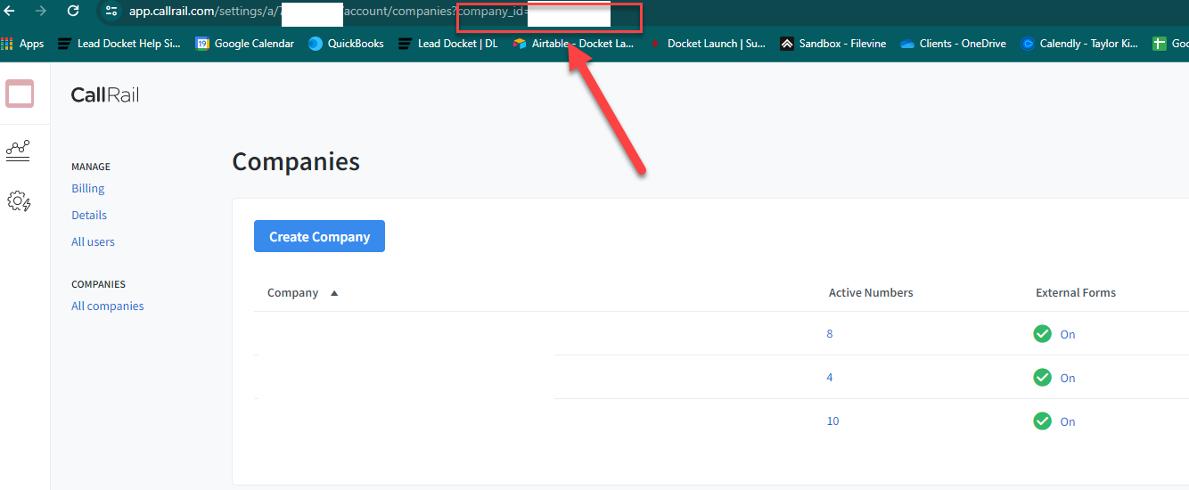The image size is (1189, 490).
Task: Open Sandbox - Filevine bookmark
Action: [x=833, y=44]
